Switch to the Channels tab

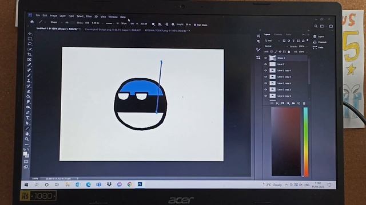click(x=278, y=34)
